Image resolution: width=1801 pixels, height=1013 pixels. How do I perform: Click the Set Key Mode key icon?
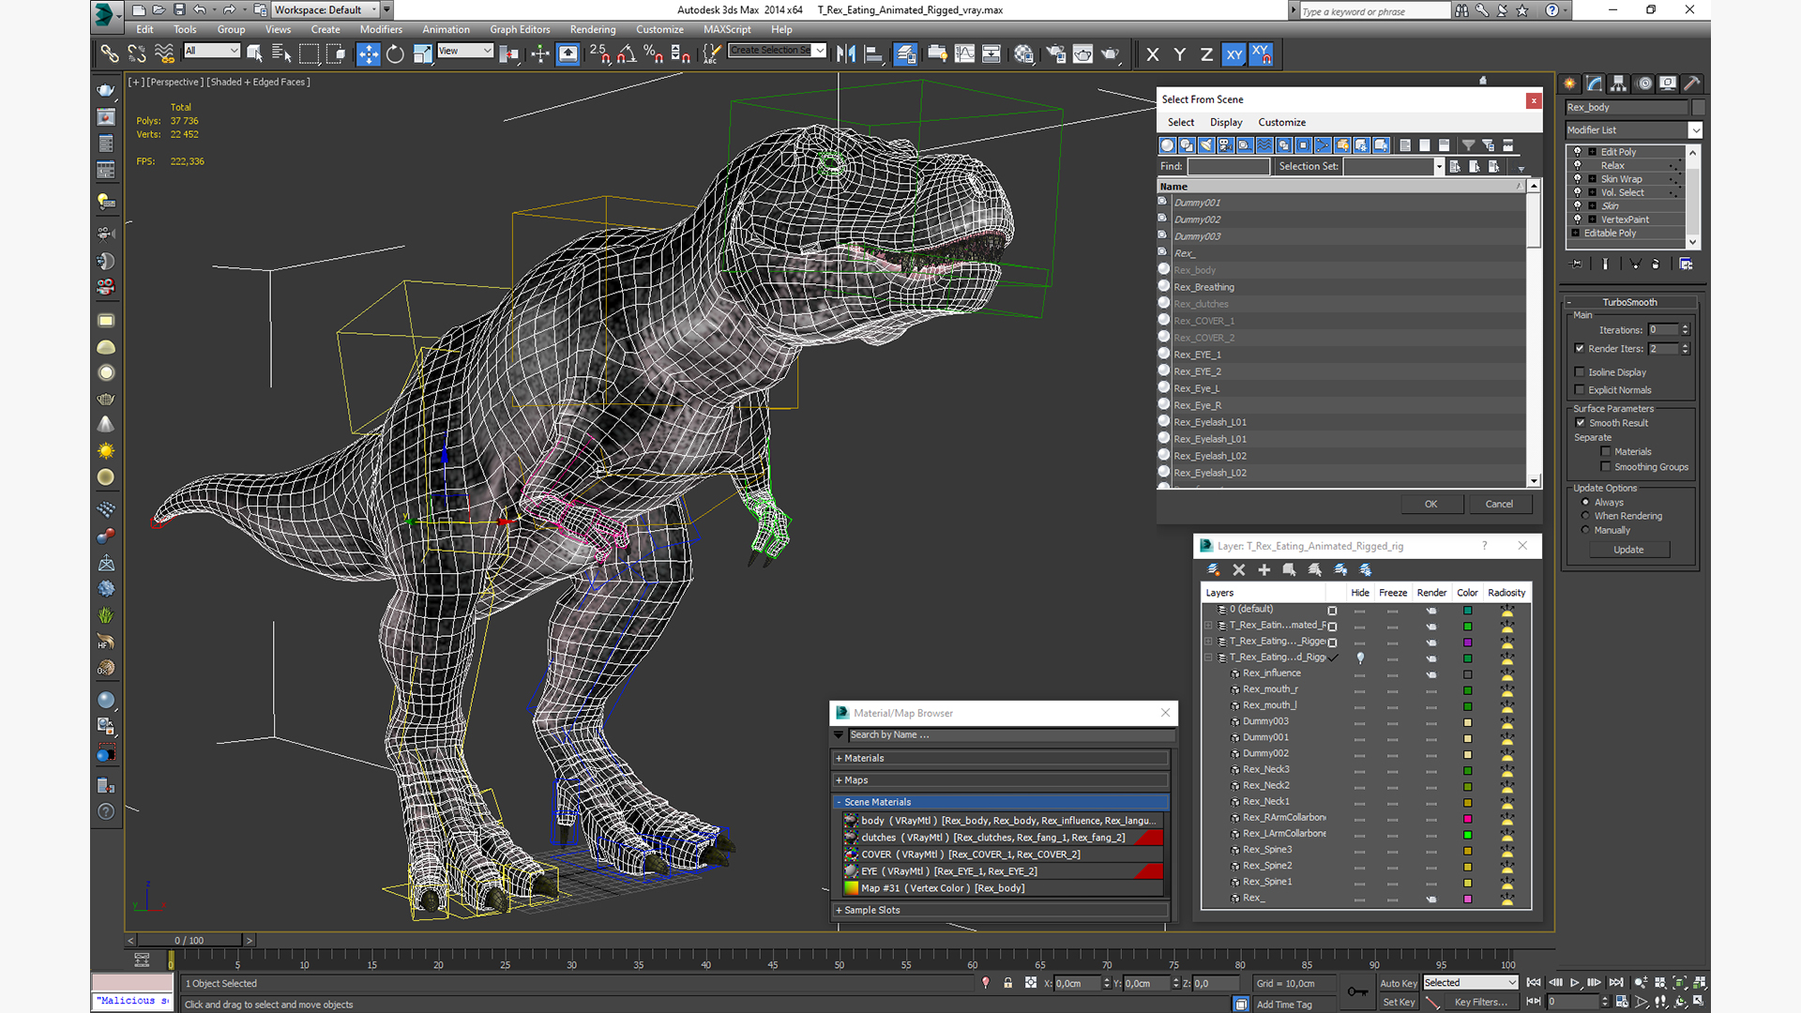click(1356, 991)
